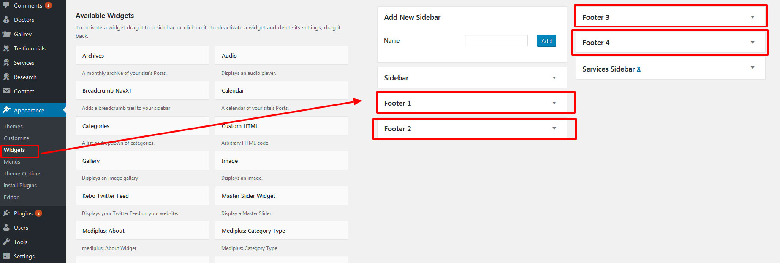Expand the Services Sidebar dropdown arrow

click(753, 68)
